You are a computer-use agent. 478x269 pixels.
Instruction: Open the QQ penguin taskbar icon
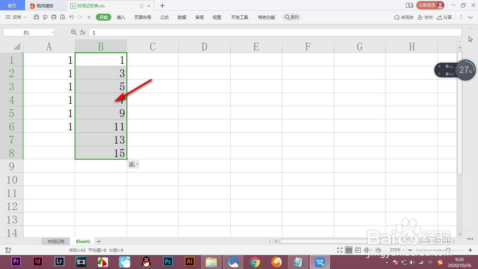[x=146, y=262]
